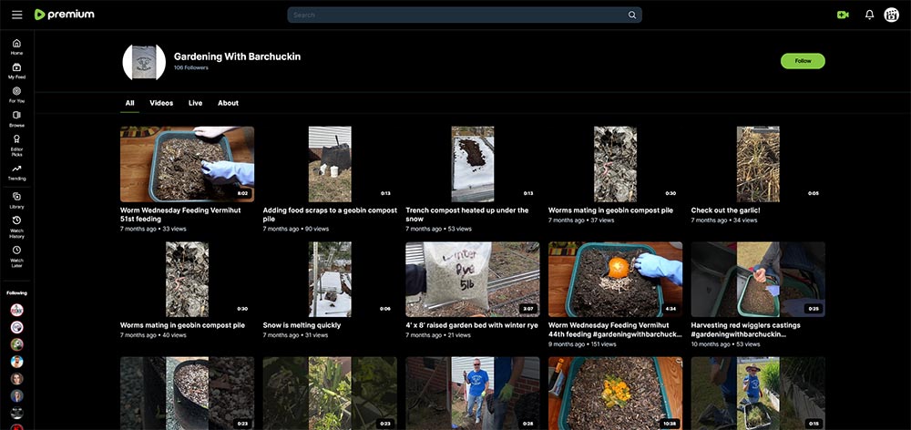911x430 pixels.
Task: Open Library in sidebar
Action: pyautogui.click(x=16, y=200)
